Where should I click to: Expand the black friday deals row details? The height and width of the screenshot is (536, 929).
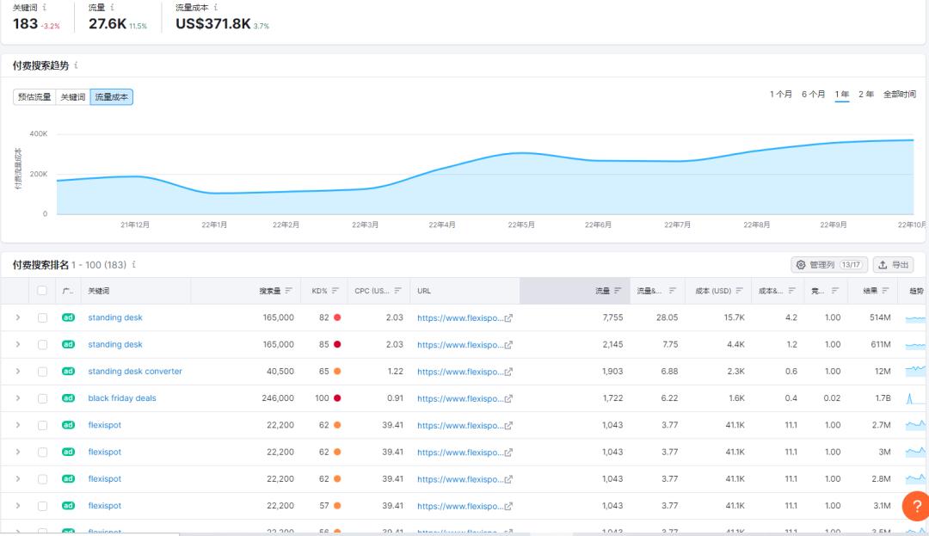[17, 398]
